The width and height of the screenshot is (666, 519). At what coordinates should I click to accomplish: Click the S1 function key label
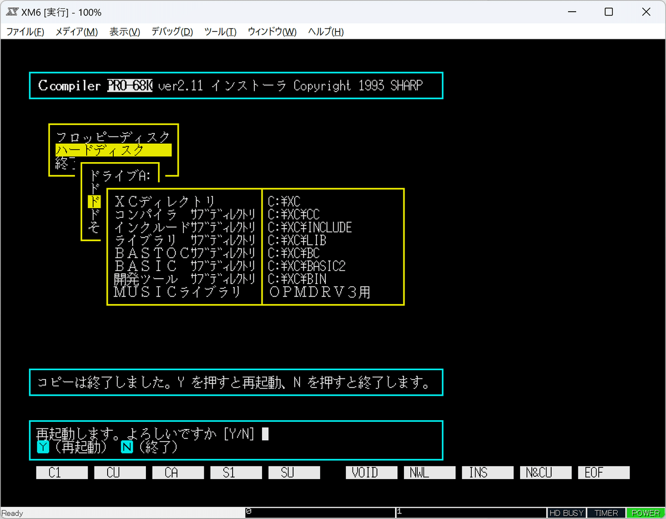coord(236,473)
